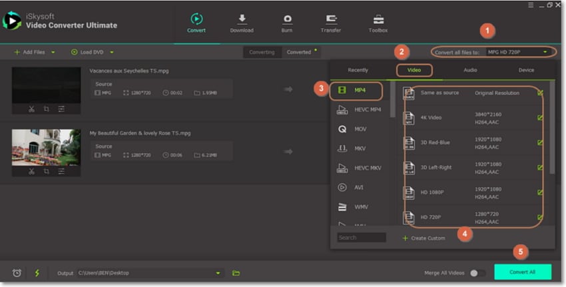Open effects settings for Vacances aux Seychelles
Screen dimensions: 566x287
61,109
